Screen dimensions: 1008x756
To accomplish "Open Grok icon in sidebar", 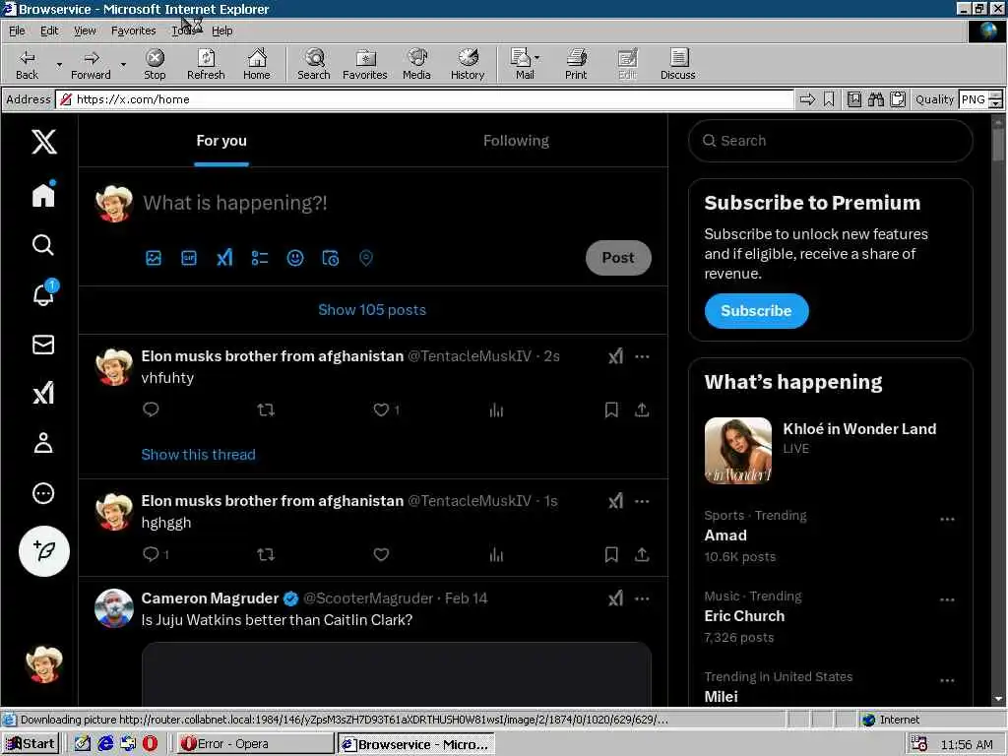I will pos(43,393).
